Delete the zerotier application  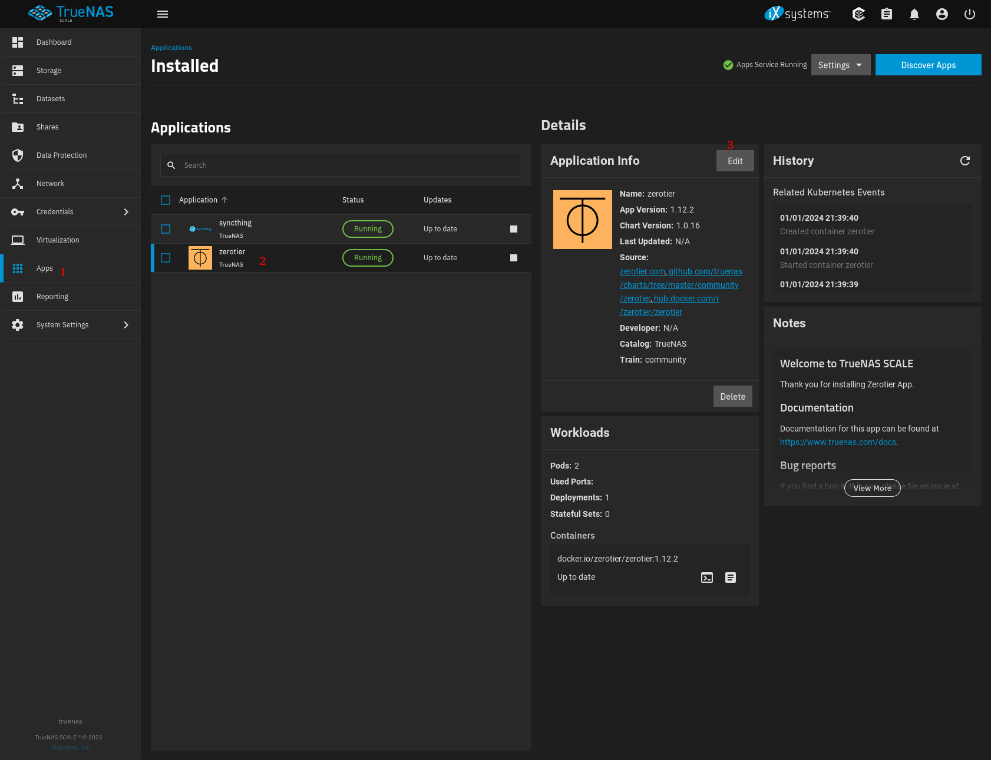click(x=732, y=396)
